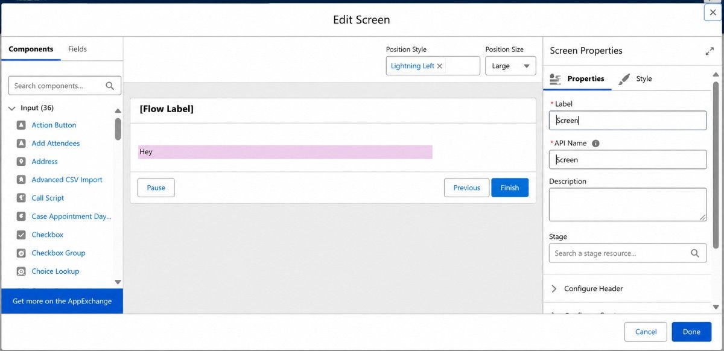
Task: Select the Choice Lookup component
Action: (x=56, y=271)
